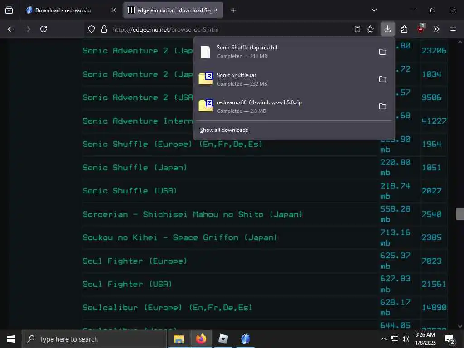This screenshot has height=348, width=464.
Task: Open Sonic Shuffle (Japan) download link
Action: [x=135, y=168]
